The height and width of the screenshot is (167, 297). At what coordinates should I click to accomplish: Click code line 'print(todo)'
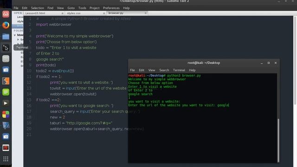(46, 65)
